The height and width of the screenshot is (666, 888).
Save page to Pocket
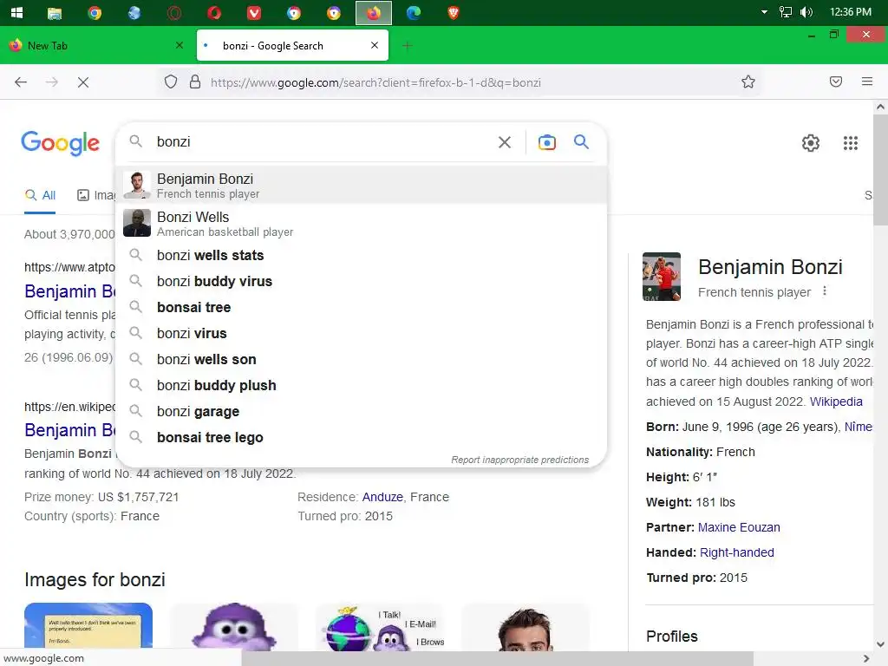pyautogui.click(x=836, y=82)
